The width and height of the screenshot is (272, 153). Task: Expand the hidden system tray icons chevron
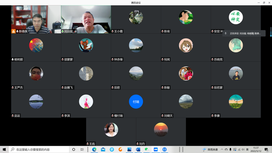(x=222, y=149)
